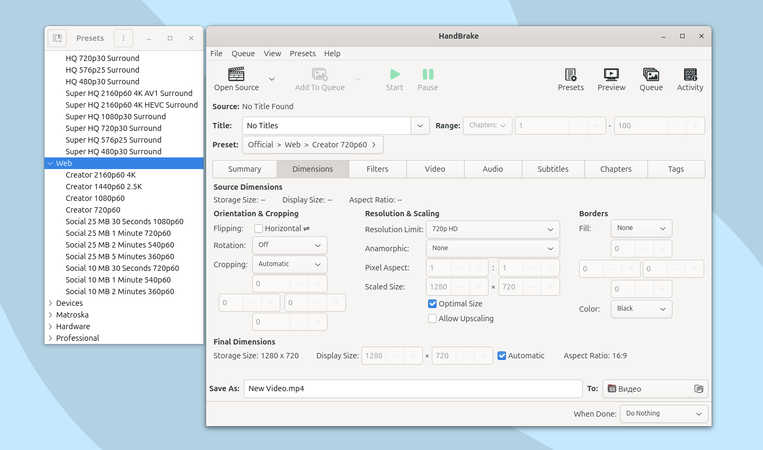Open a video source file
Viewport: 763px width, 450px height.
coord(236,78)
